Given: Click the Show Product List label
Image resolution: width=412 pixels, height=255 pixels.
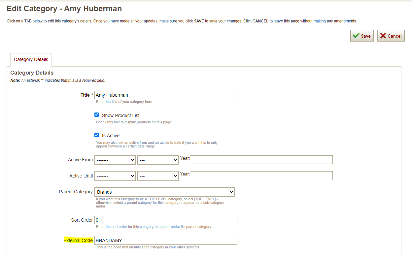Looking at the screenshot, I should (x=121, y=115).
